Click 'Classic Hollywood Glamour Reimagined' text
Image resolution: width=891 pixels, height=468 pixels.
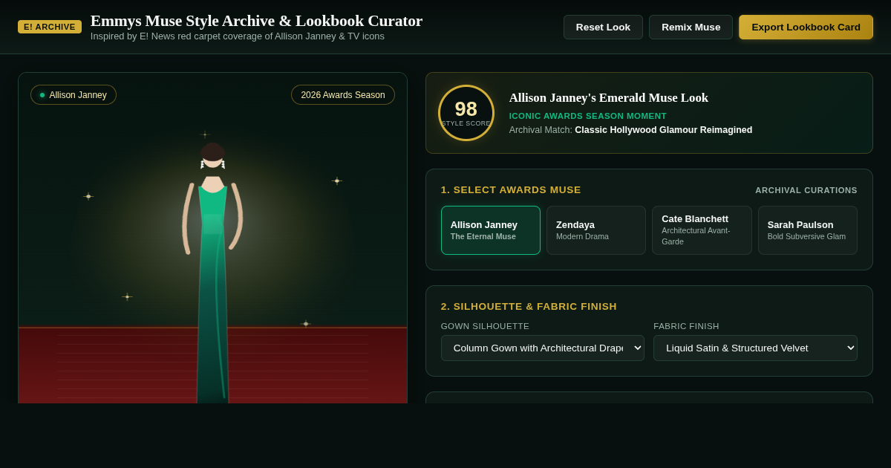click(x=664, y=130)
